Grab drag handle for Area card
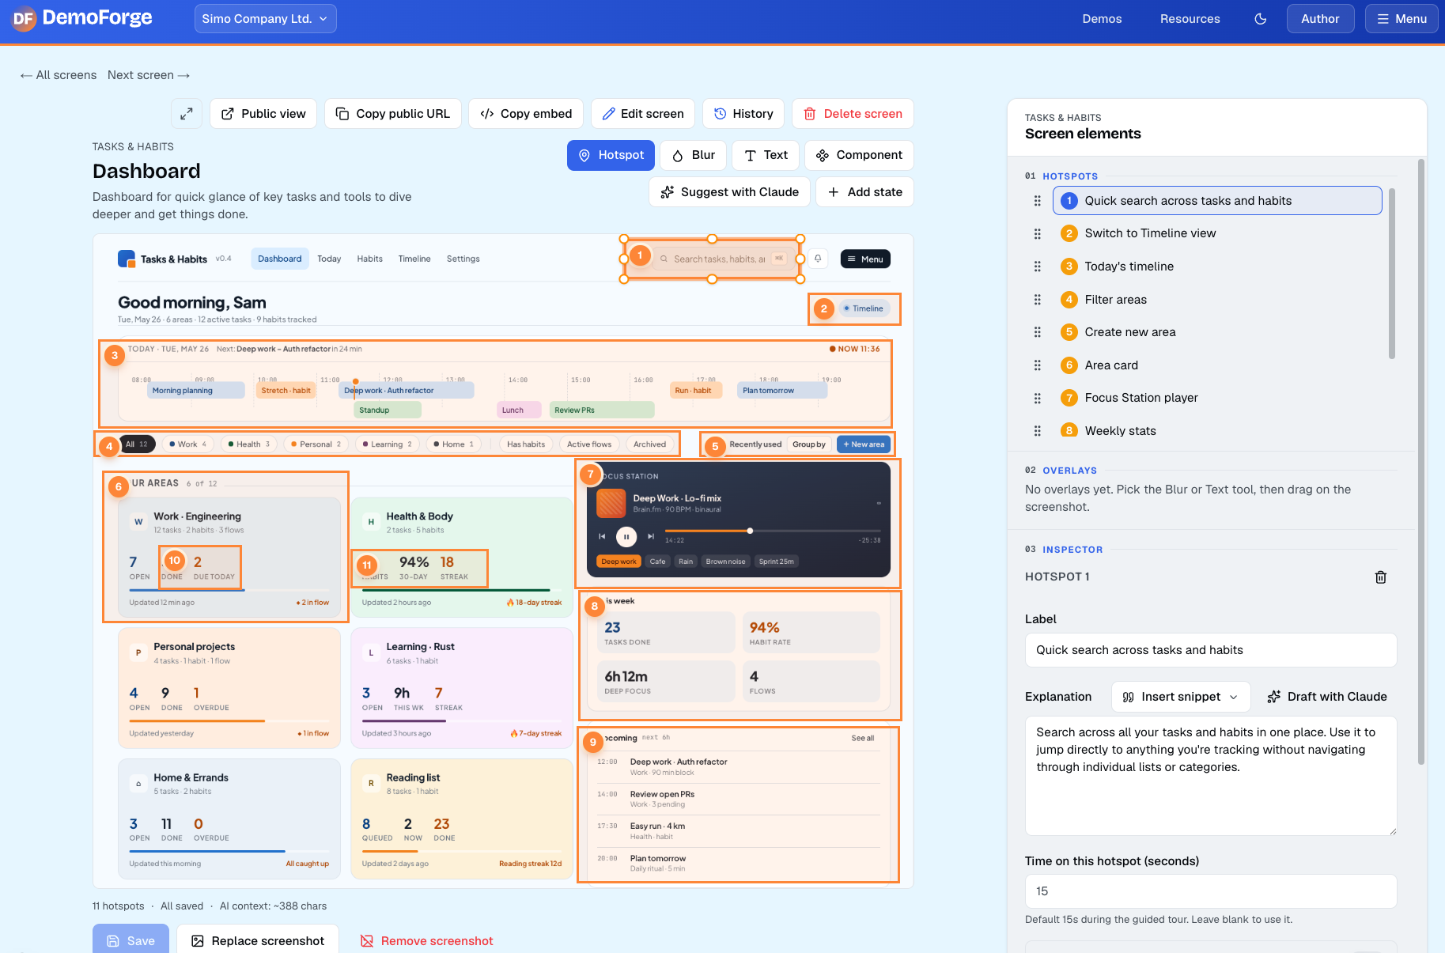Viewport: 1445px width, 953px height. [1038, 365]
